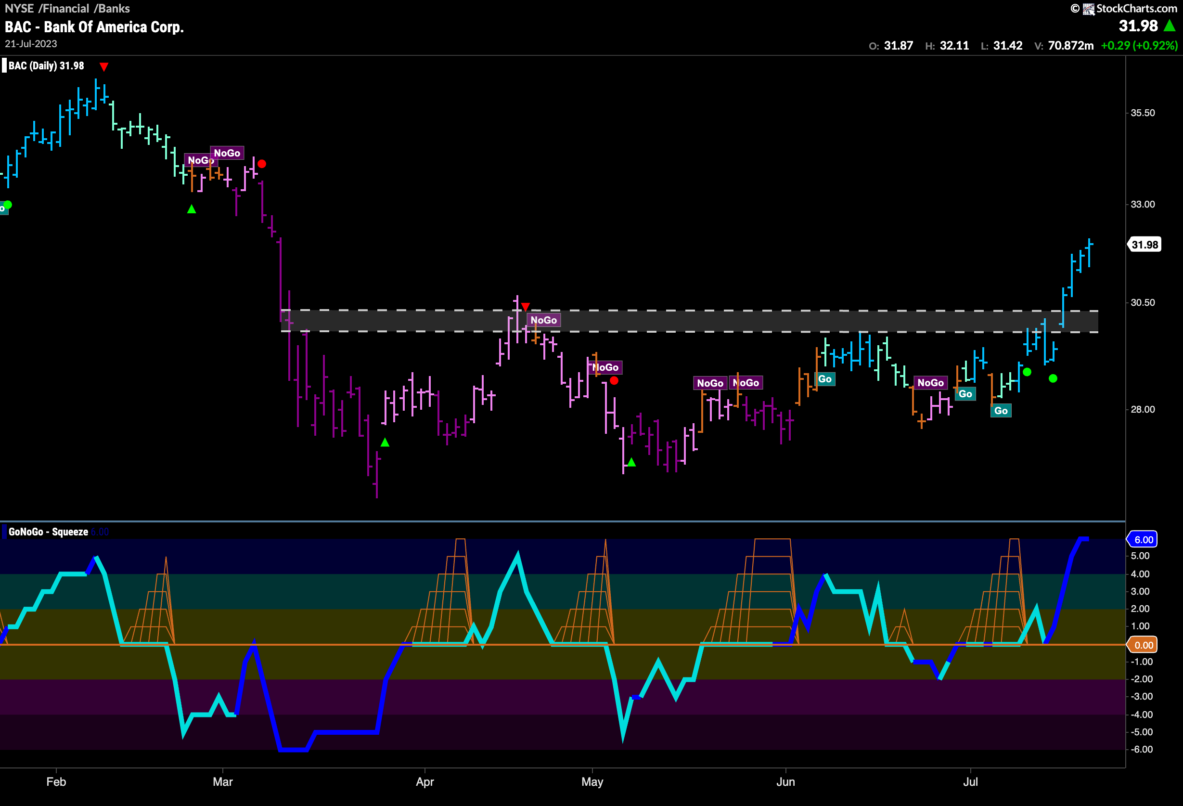Click the high value 32.11
The width and height of the screenshot is (1183, 806).
[x=954, y=46]
